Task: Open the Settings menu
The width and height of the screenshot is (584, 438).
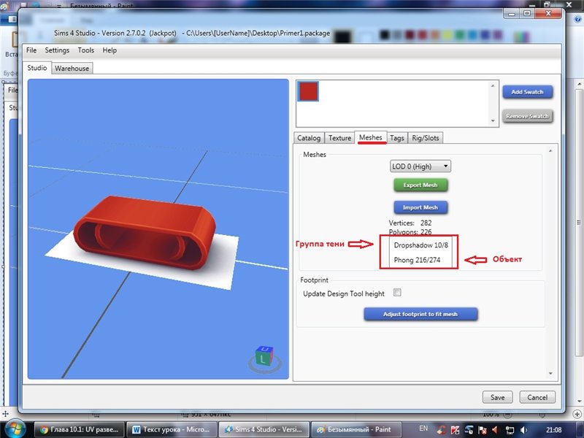Action: [x=57, y=50]
